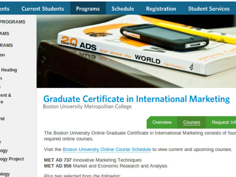Open the Registration menu item
The image size is (236, 177).
[x=161, y=9]
